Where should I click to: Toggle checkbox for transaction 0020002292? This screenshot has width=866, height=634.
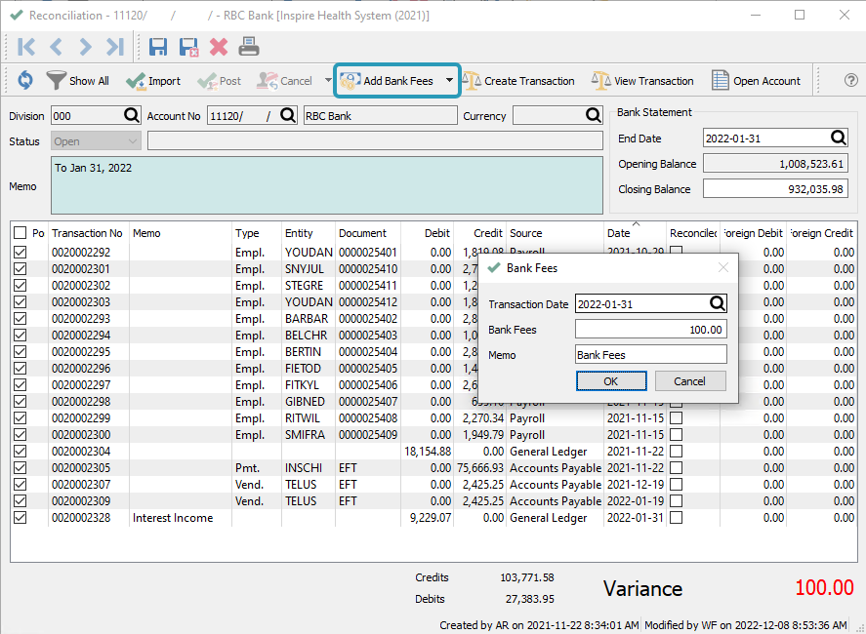[21, 252]
